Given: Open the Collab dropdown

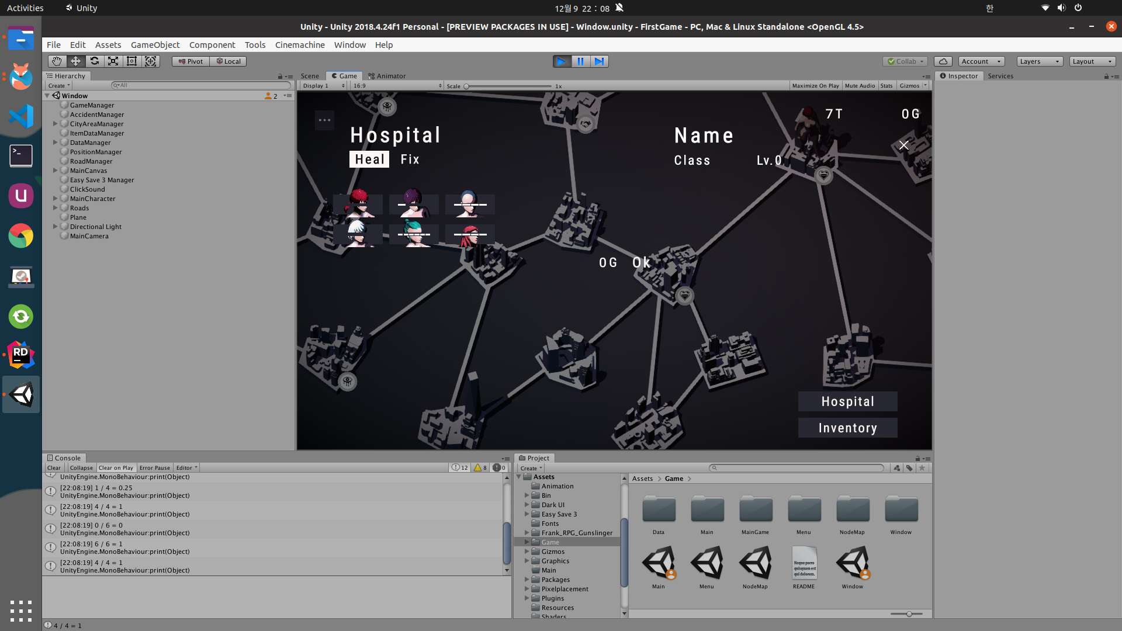Looking at the screenshot, I should coord(905,61).
